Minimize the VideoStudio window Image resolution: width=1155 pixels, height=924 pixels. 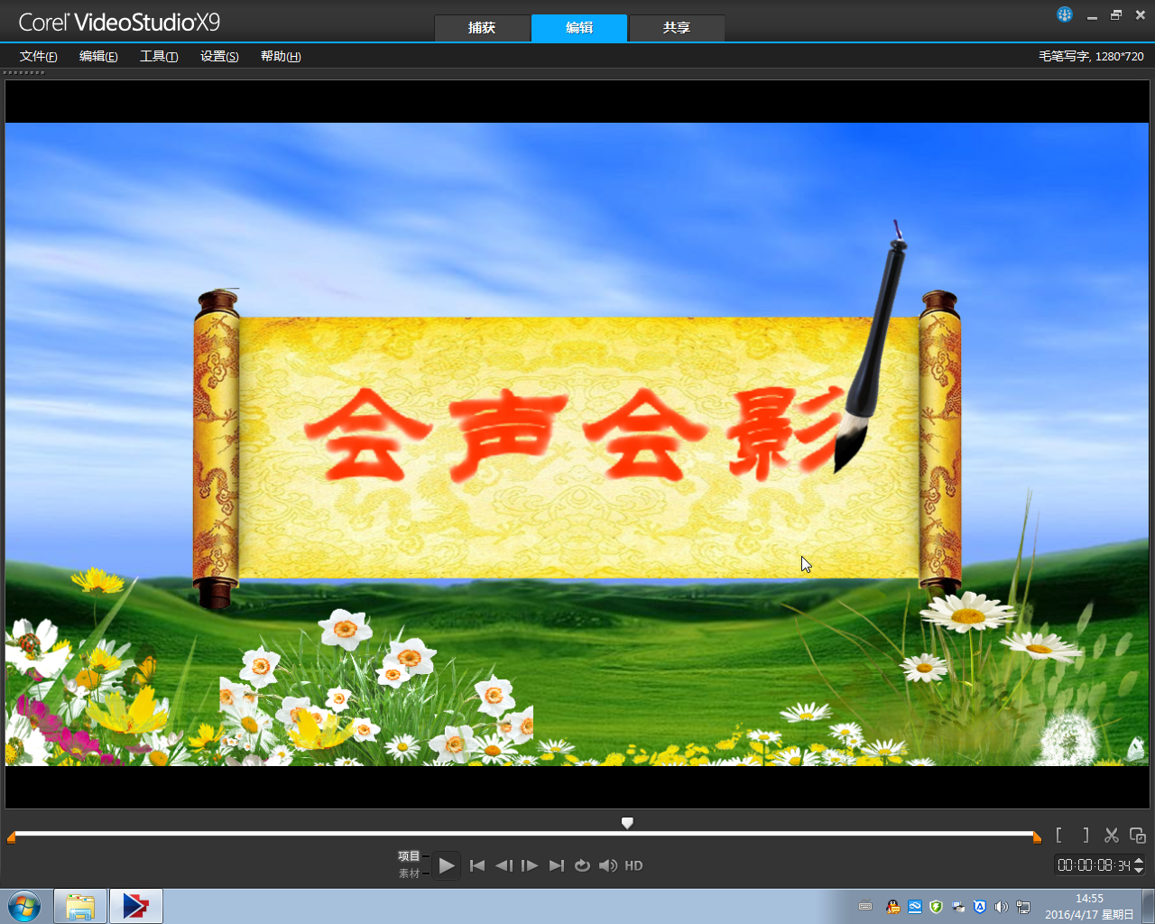[1092, 16]
